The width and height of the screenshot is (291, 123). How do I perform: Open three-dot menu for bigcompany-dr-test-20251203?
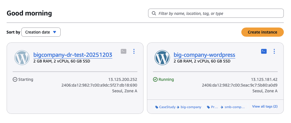pos(134,51)
